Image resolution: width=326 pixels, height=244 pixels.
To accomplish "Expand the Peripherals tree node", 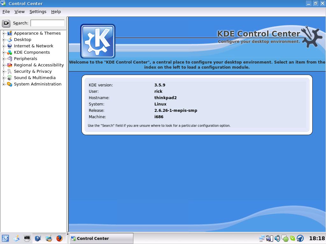I will [4, 59].
